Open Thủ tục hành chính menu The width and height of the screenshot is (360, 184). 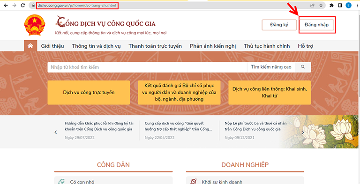pyautogui.click(x=267, y=46)
